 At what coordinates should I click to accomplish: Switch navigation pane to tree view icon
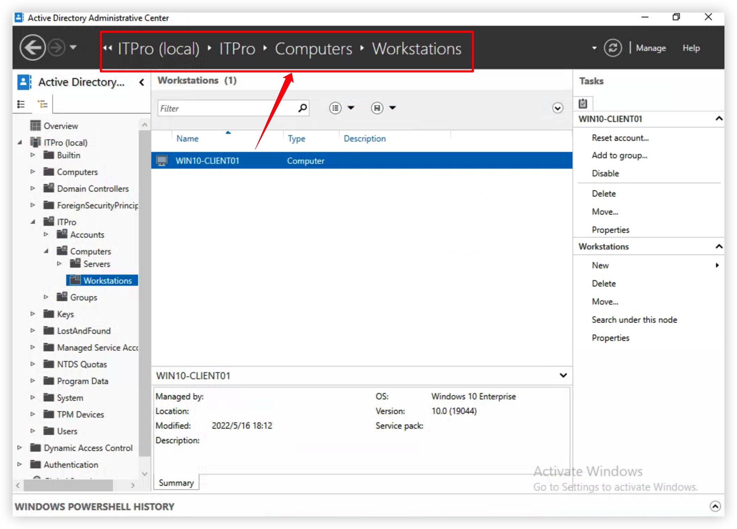point(43,104)
